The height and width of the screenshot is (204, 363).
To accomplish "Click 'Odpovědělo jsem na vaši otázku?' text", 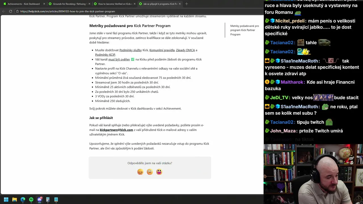I will click(x=150, y=163).
